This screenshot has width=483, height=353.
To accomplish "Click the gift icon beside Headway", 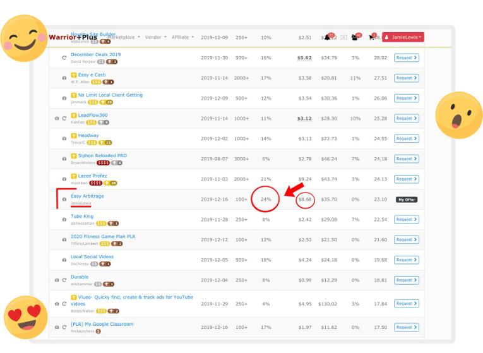I will pyautogui.click(x=64, y=139).
